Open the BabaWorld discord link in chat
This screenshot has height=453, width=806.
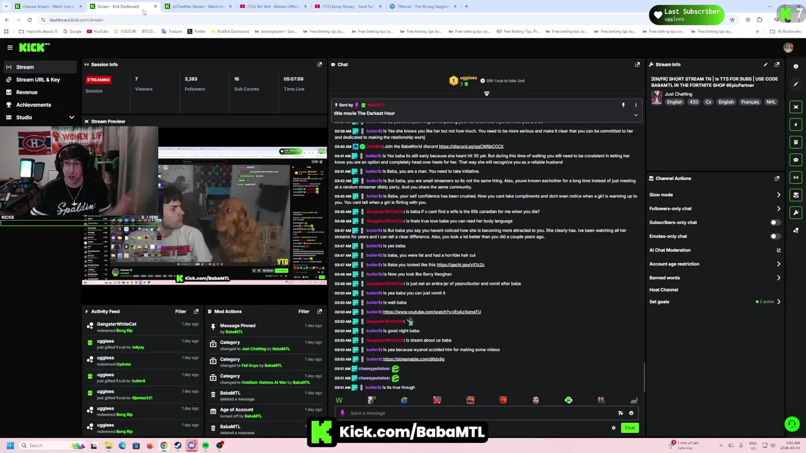point(471,147)
